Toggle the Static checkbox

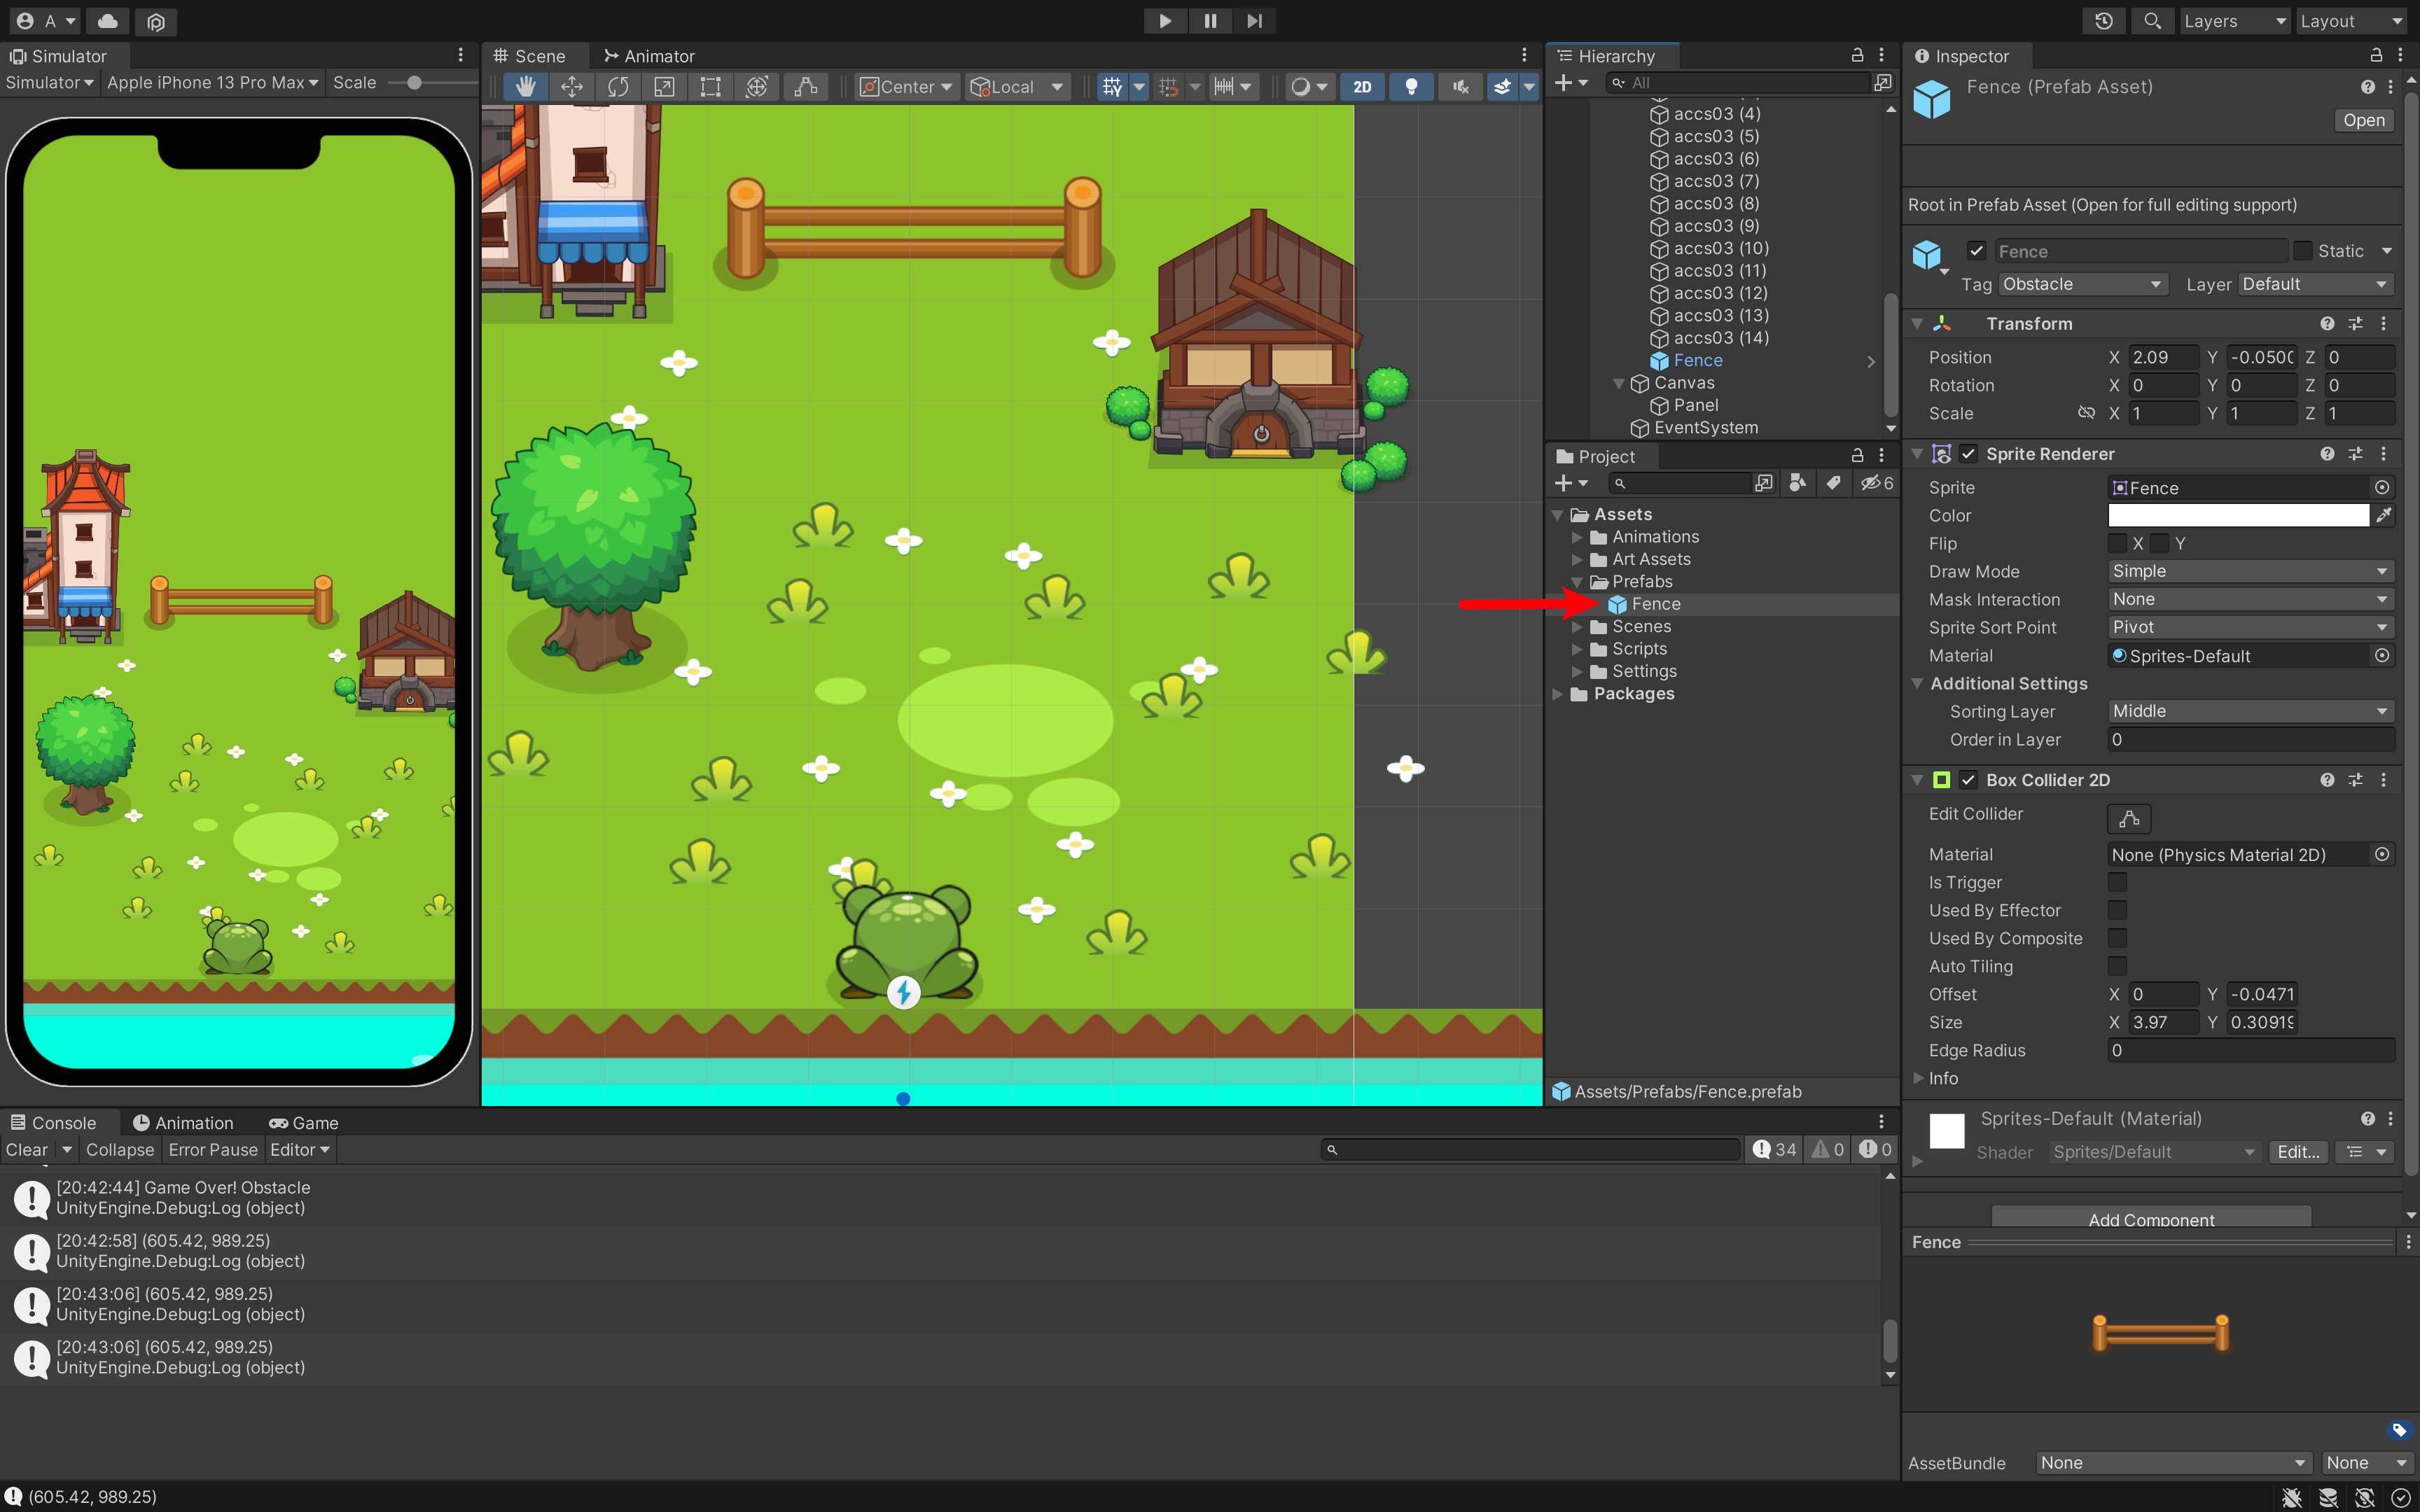click(x=2303, y=251)
